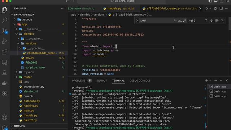The height and width of the screenshot is (130, 231).
Task: Toggle Use Regular Expression in find
Action: [x=184, y=21]
